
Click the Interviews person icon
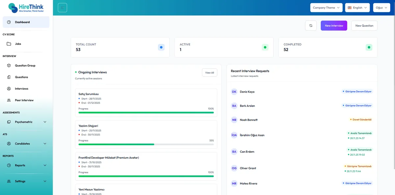pos(9,88)
